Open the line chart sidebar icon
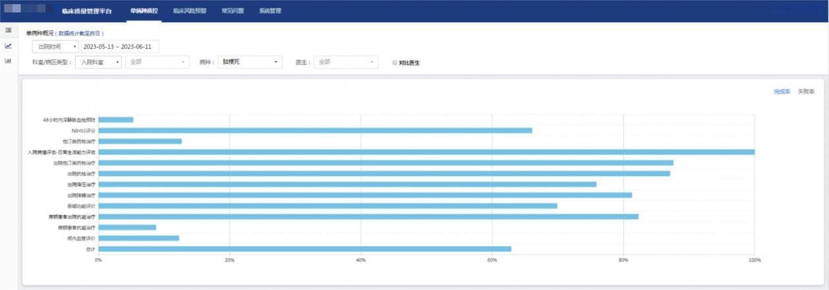 (8, 46)
